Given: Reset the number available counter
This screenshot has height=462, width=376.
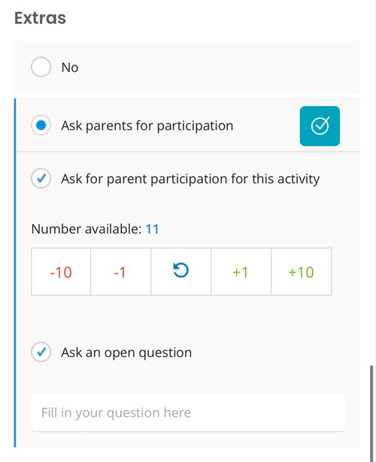Looking at the screenshot, I should pos(180,272).
